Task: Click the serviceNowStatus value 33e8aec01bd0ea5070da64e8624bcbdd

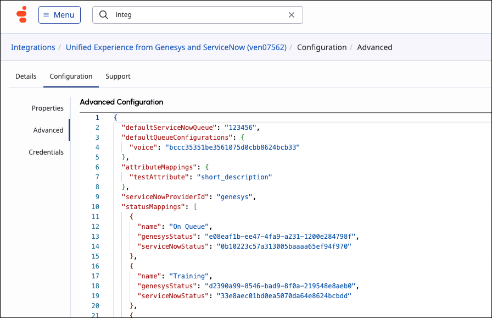Action: click(284, 296)
